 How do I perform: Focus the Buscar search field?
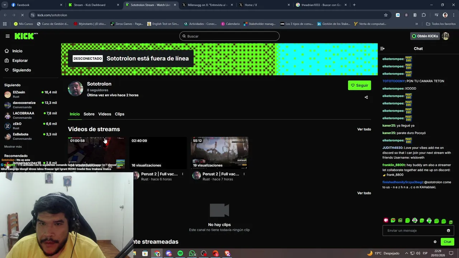(229, 36)
